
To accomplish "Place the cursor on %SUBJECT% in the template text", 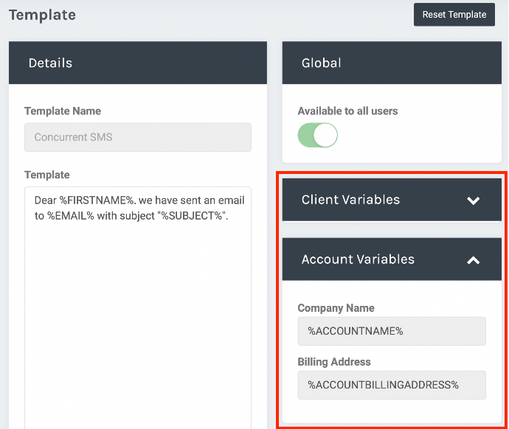I will tap(192, 216).
